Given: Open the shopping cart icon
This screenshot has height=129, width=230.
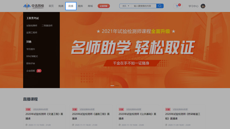Looking at the screenshot, I should point(177,6).
